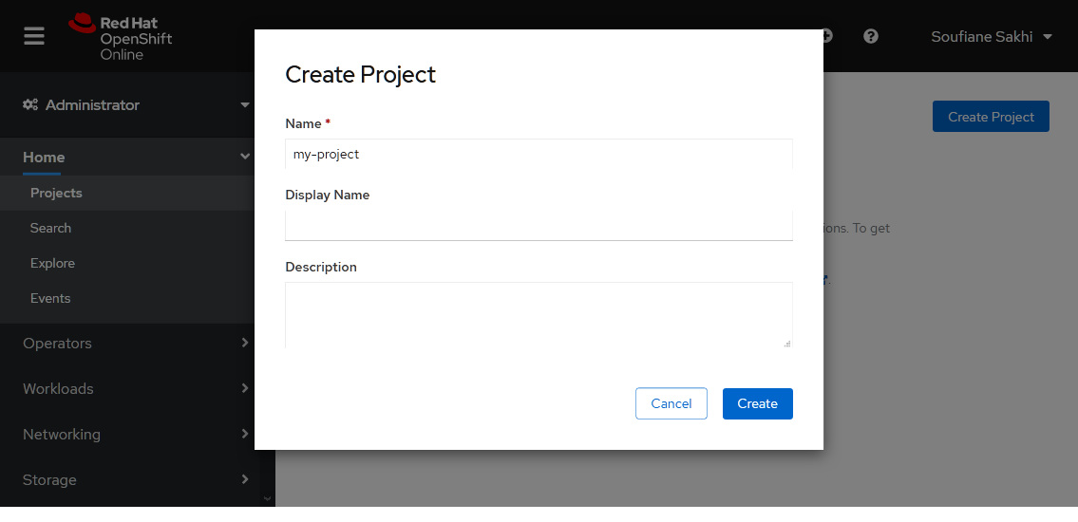Image resolution: width=1078 pixels, height=522 pixels.
Task: Expand the Operators navigation section
Action: (x=136, y=343)
